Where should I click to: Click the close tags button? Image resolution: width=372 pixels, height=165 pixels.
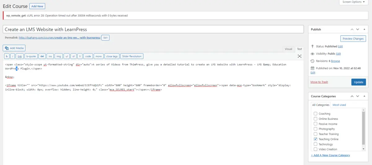(x=112, y=56)
